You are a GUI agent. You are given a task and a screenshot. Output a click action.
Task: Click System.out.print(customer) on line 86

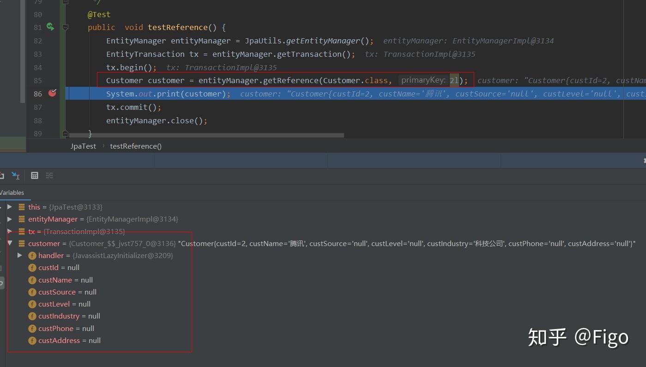(166, 94)
